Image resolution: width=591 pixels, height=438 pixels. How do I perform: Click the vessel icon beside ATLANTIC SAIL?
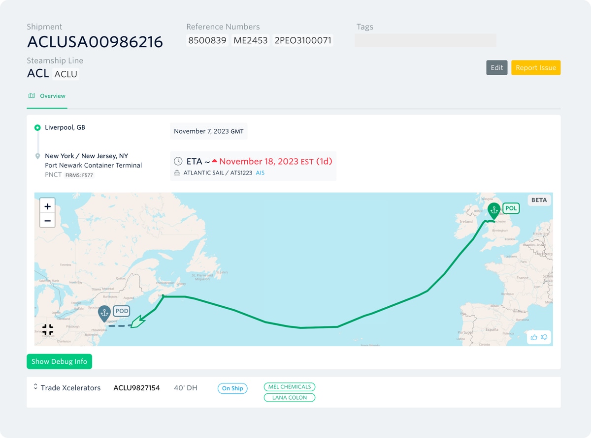coord(177,173)
